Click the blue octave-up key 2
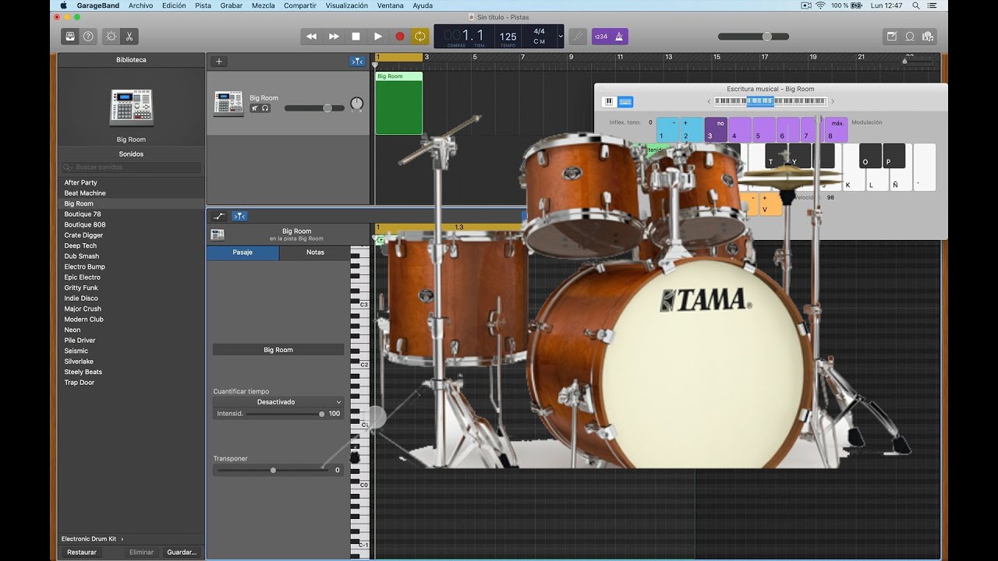The width and height of the screenshot is (998, 561). pos(691,129)
